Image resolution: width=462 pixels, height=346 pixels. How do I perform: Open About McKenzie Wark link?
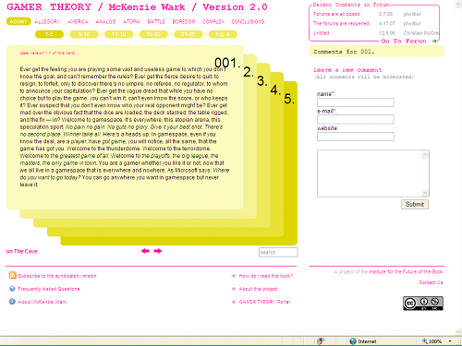click(43, 302)
